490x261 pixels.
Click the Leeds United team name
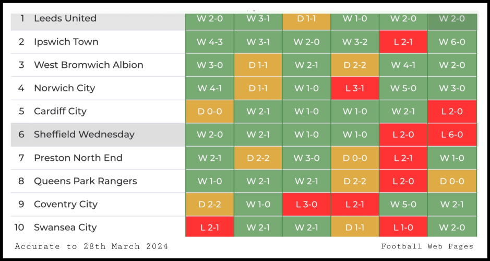tap(65, 18)
